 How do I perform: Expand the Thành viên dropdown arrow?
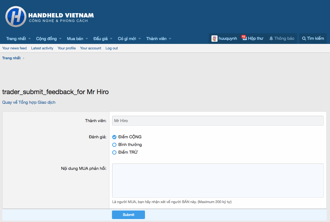[x=170, y=39]
